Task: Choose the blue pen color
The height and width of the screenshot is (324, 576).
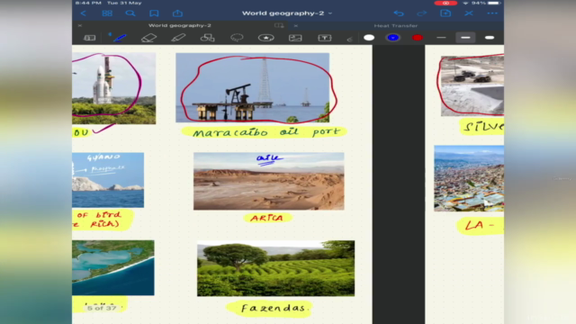Action: click(x=393, y=38)
